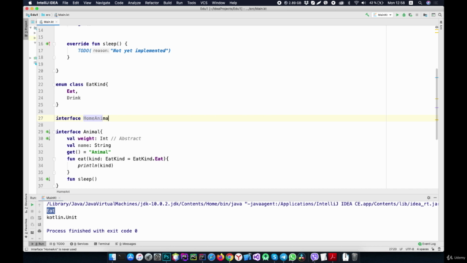The height and width of the screenshot is (263, 467).
Task: Open the TODO tool window tab
Action: [x=57, y=244]
